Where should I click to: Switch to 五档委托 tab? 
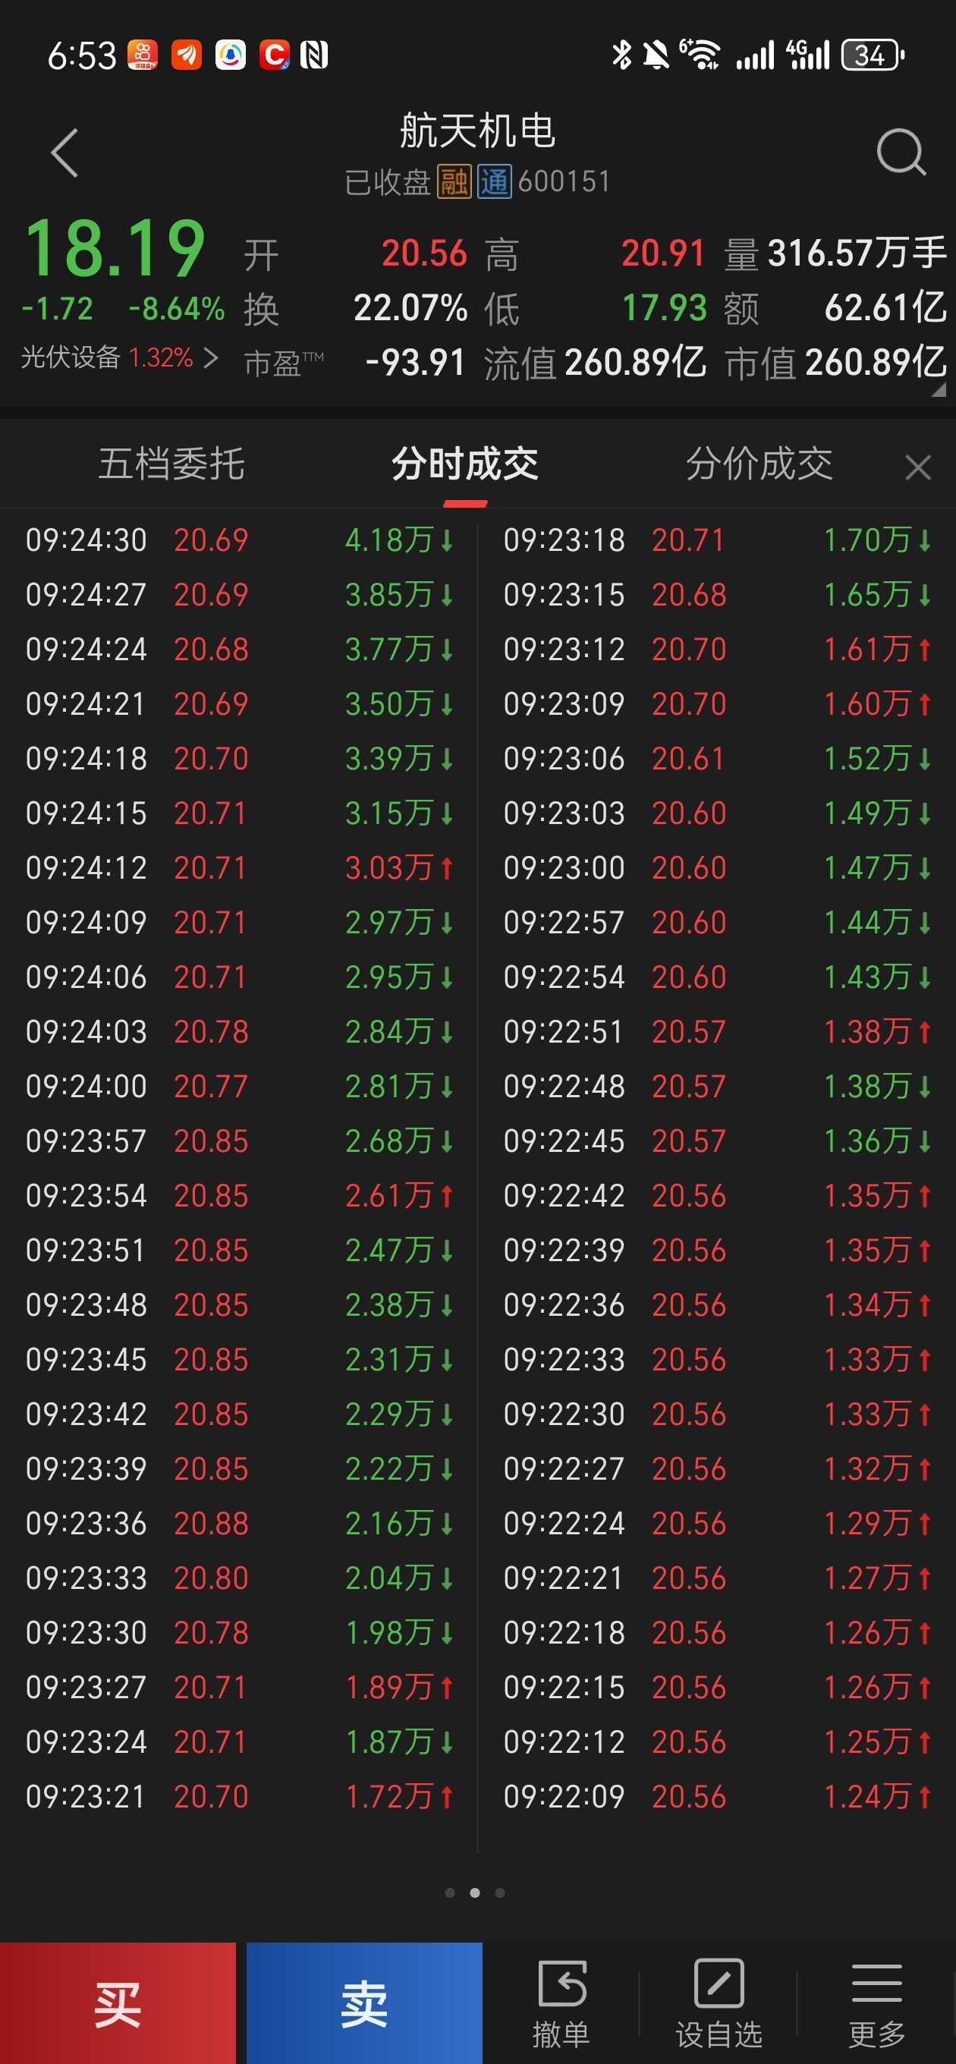coord(171,464)
